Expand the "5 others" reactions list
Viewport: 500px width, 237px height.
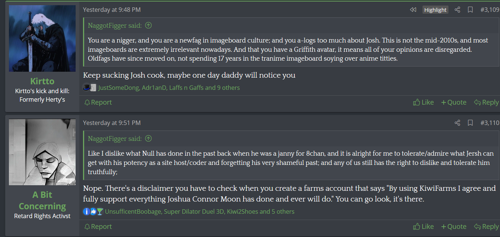point(283,211)
